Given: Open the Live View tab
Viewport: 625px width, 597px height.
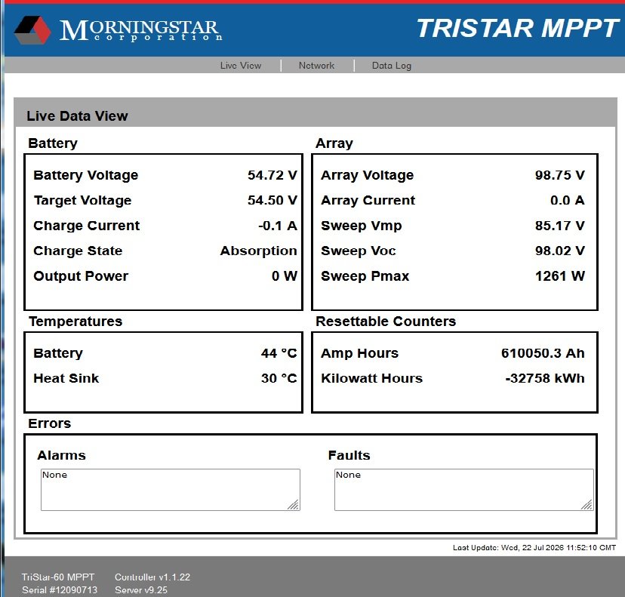Looking at the screenshot, I should pos(241,66).
